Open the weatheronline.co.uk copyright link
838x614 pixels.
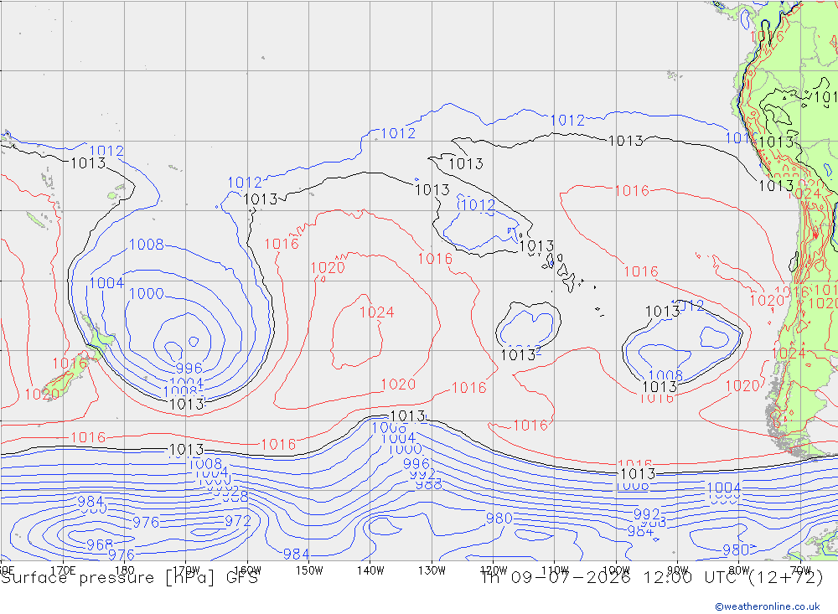pyautogui.click(x=768, y=606)
